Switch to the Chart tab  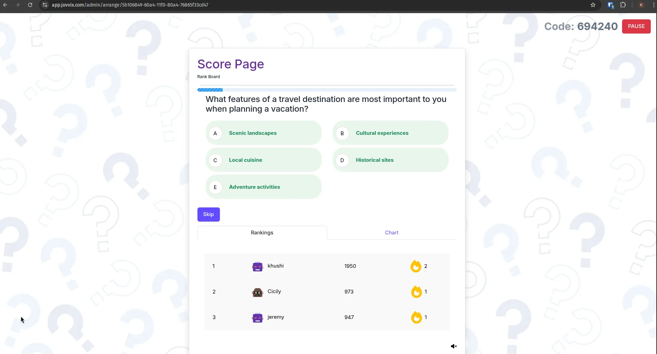click(x=391, y=233)
